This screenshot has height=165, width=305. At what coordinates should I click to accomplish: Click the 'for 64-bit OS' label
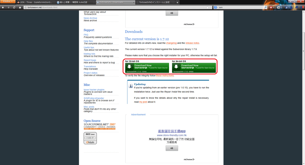pos(179,61)
